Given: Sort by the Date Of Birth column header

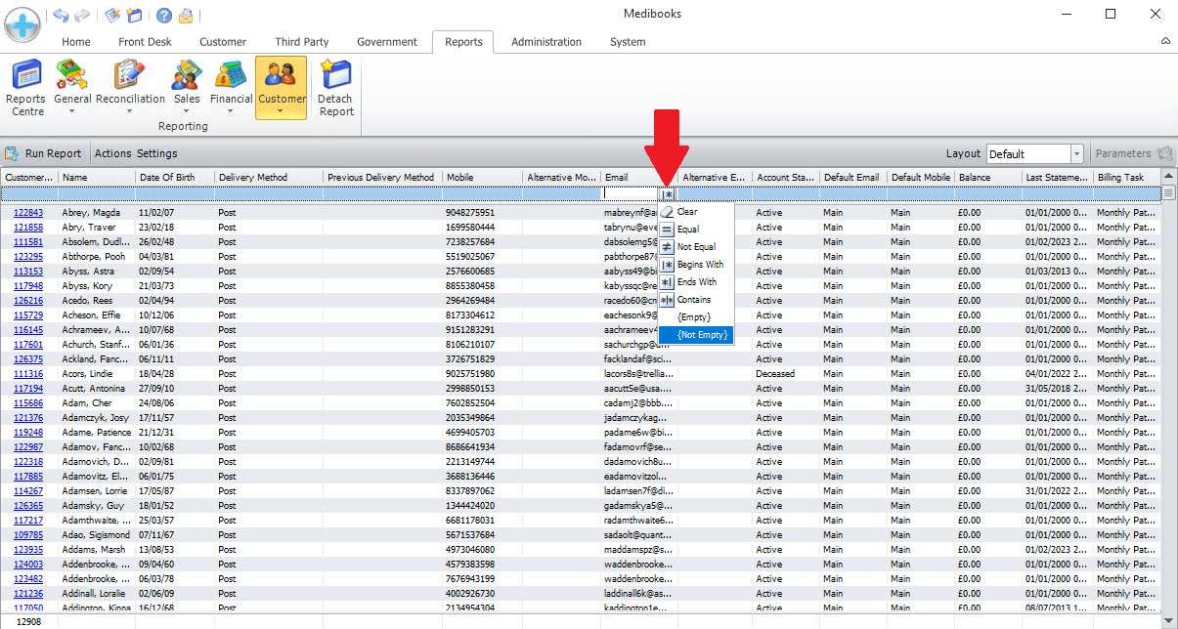Looking at the screenshot, I should point(166,178).
